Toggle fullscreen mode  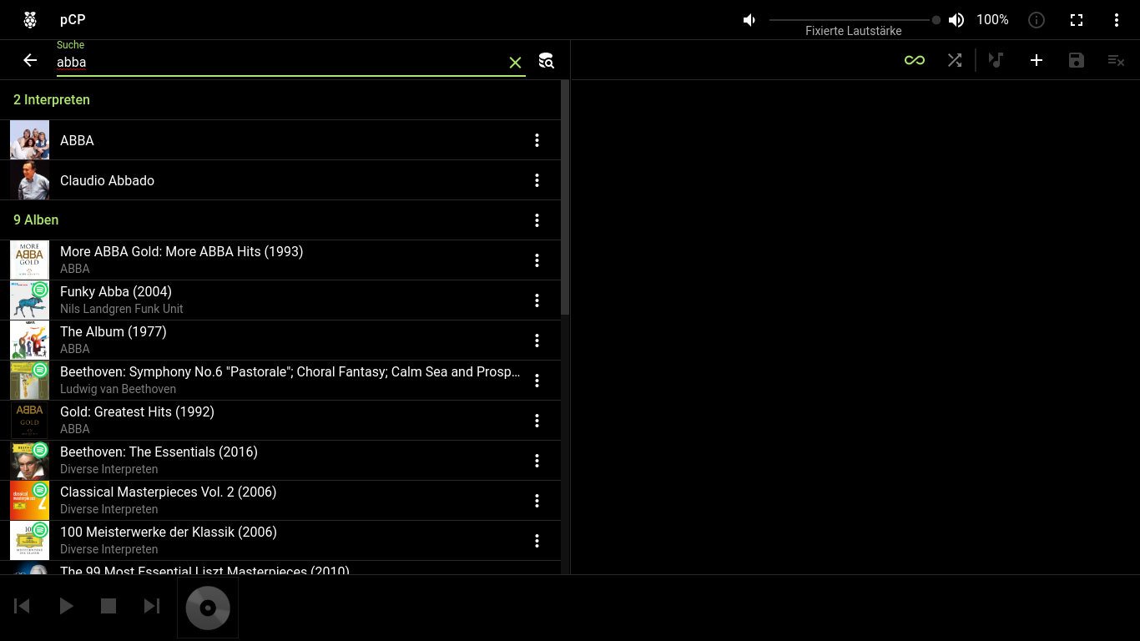[x=1077, y=20]
